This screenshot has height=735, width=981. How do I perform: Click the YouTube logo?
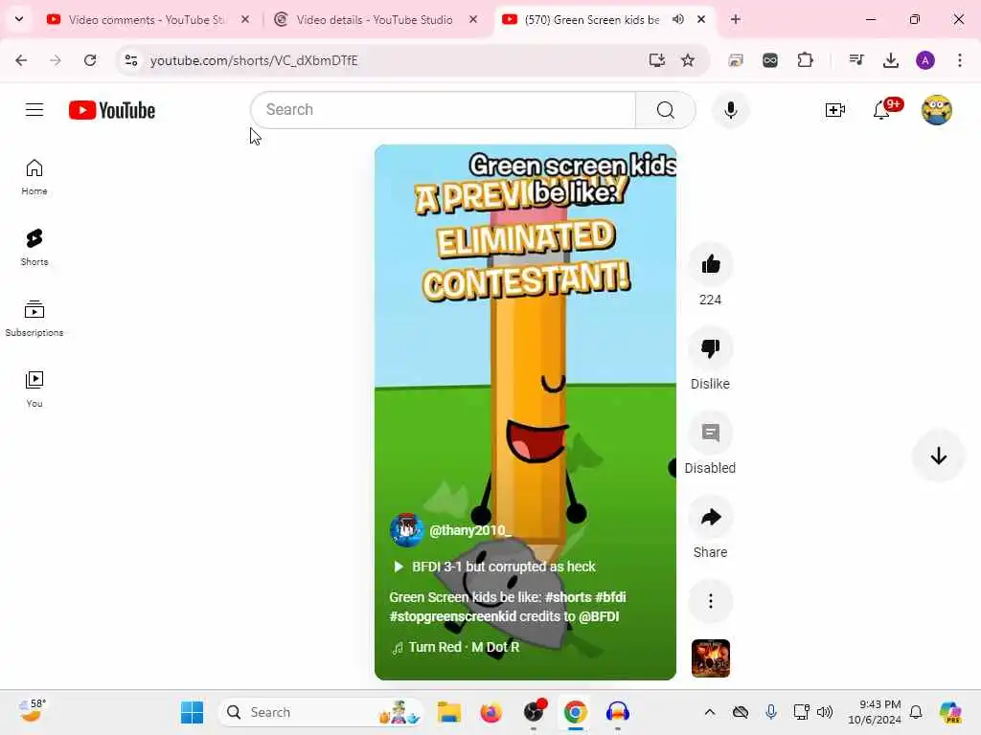(112, 110)
